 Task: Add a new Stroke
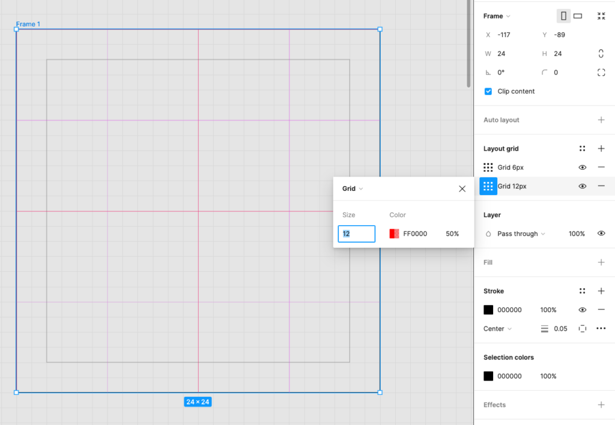click(x=601, y=291)
